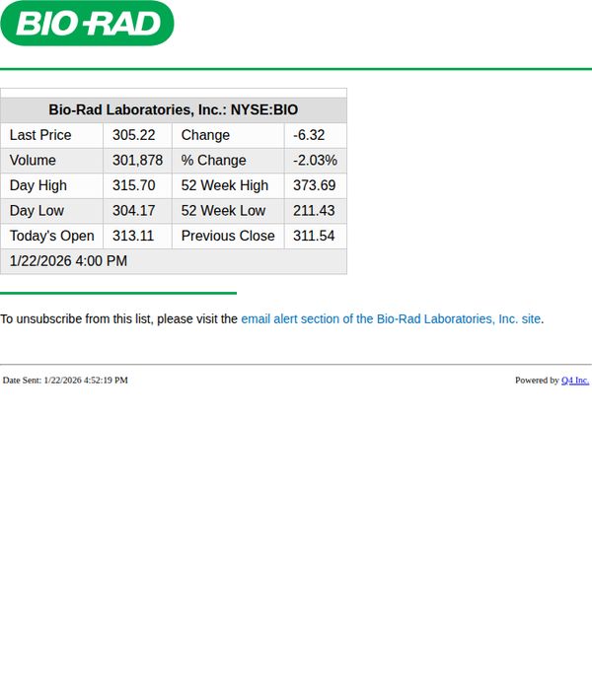The image size is (592, 695).
Task: Select the 52 Week High label
Action: click(225, 185)
